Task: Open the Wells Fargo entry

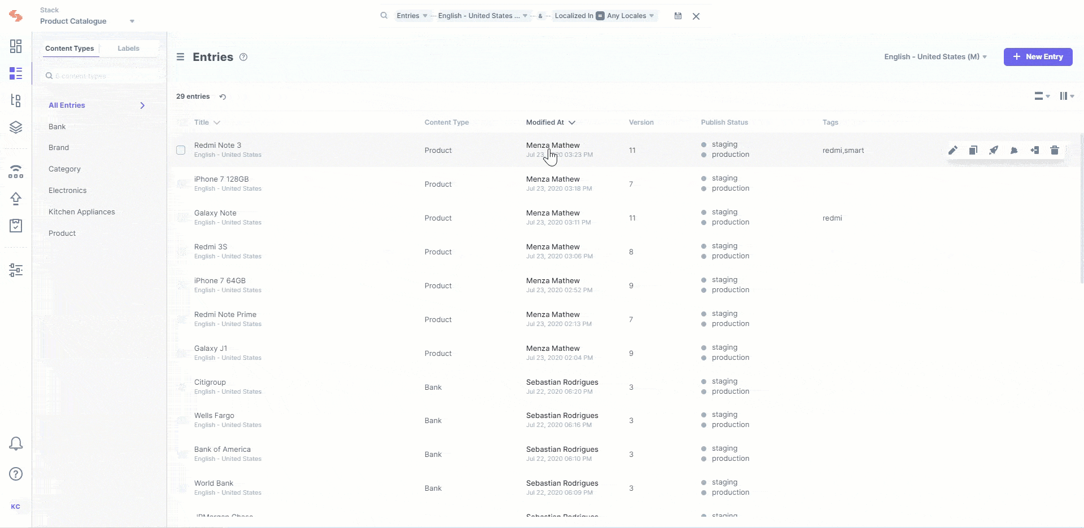Action: tap(214, 416)
